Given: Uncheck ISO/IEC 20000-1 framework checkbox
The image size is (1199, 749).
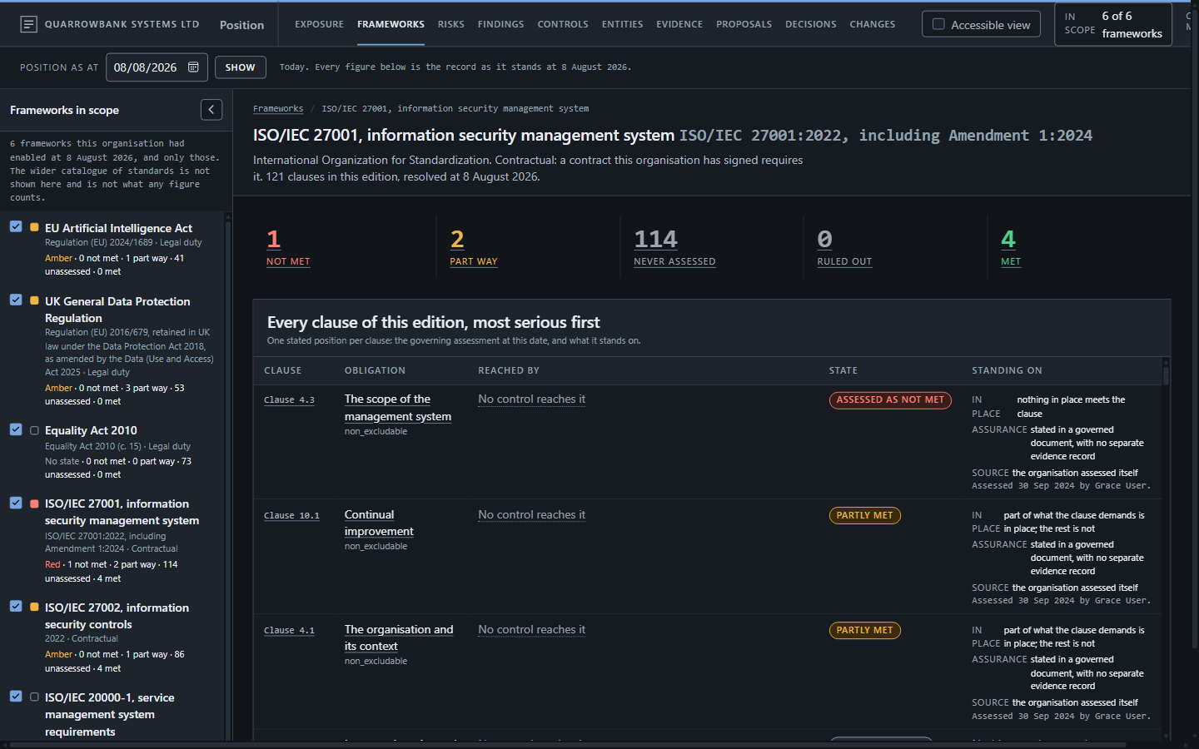Looking at the screenshot, I should click(x=16, y=696).
